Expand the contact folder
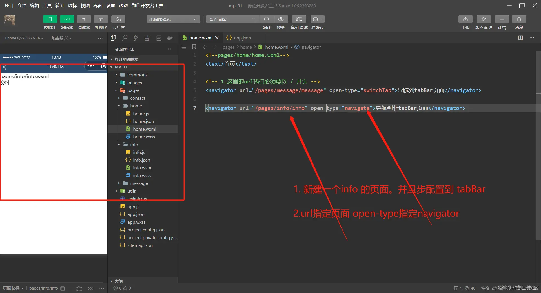 coord(143,98)
